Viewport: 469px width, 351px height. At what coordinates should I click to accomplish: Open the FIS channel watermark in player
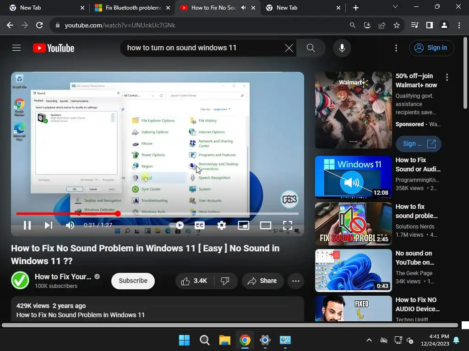coord(289,199)
